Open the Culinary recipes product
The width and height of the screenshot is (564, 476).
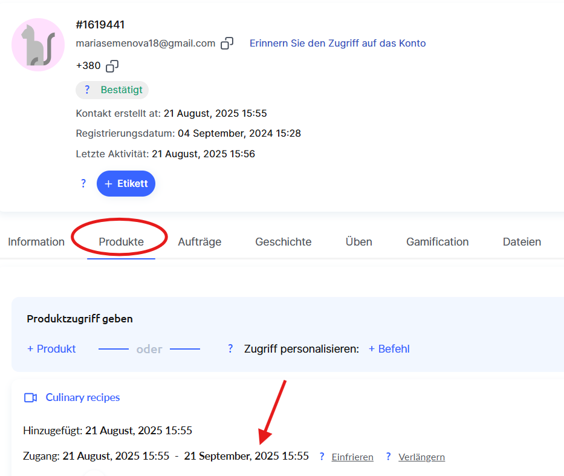coord(83,397)
